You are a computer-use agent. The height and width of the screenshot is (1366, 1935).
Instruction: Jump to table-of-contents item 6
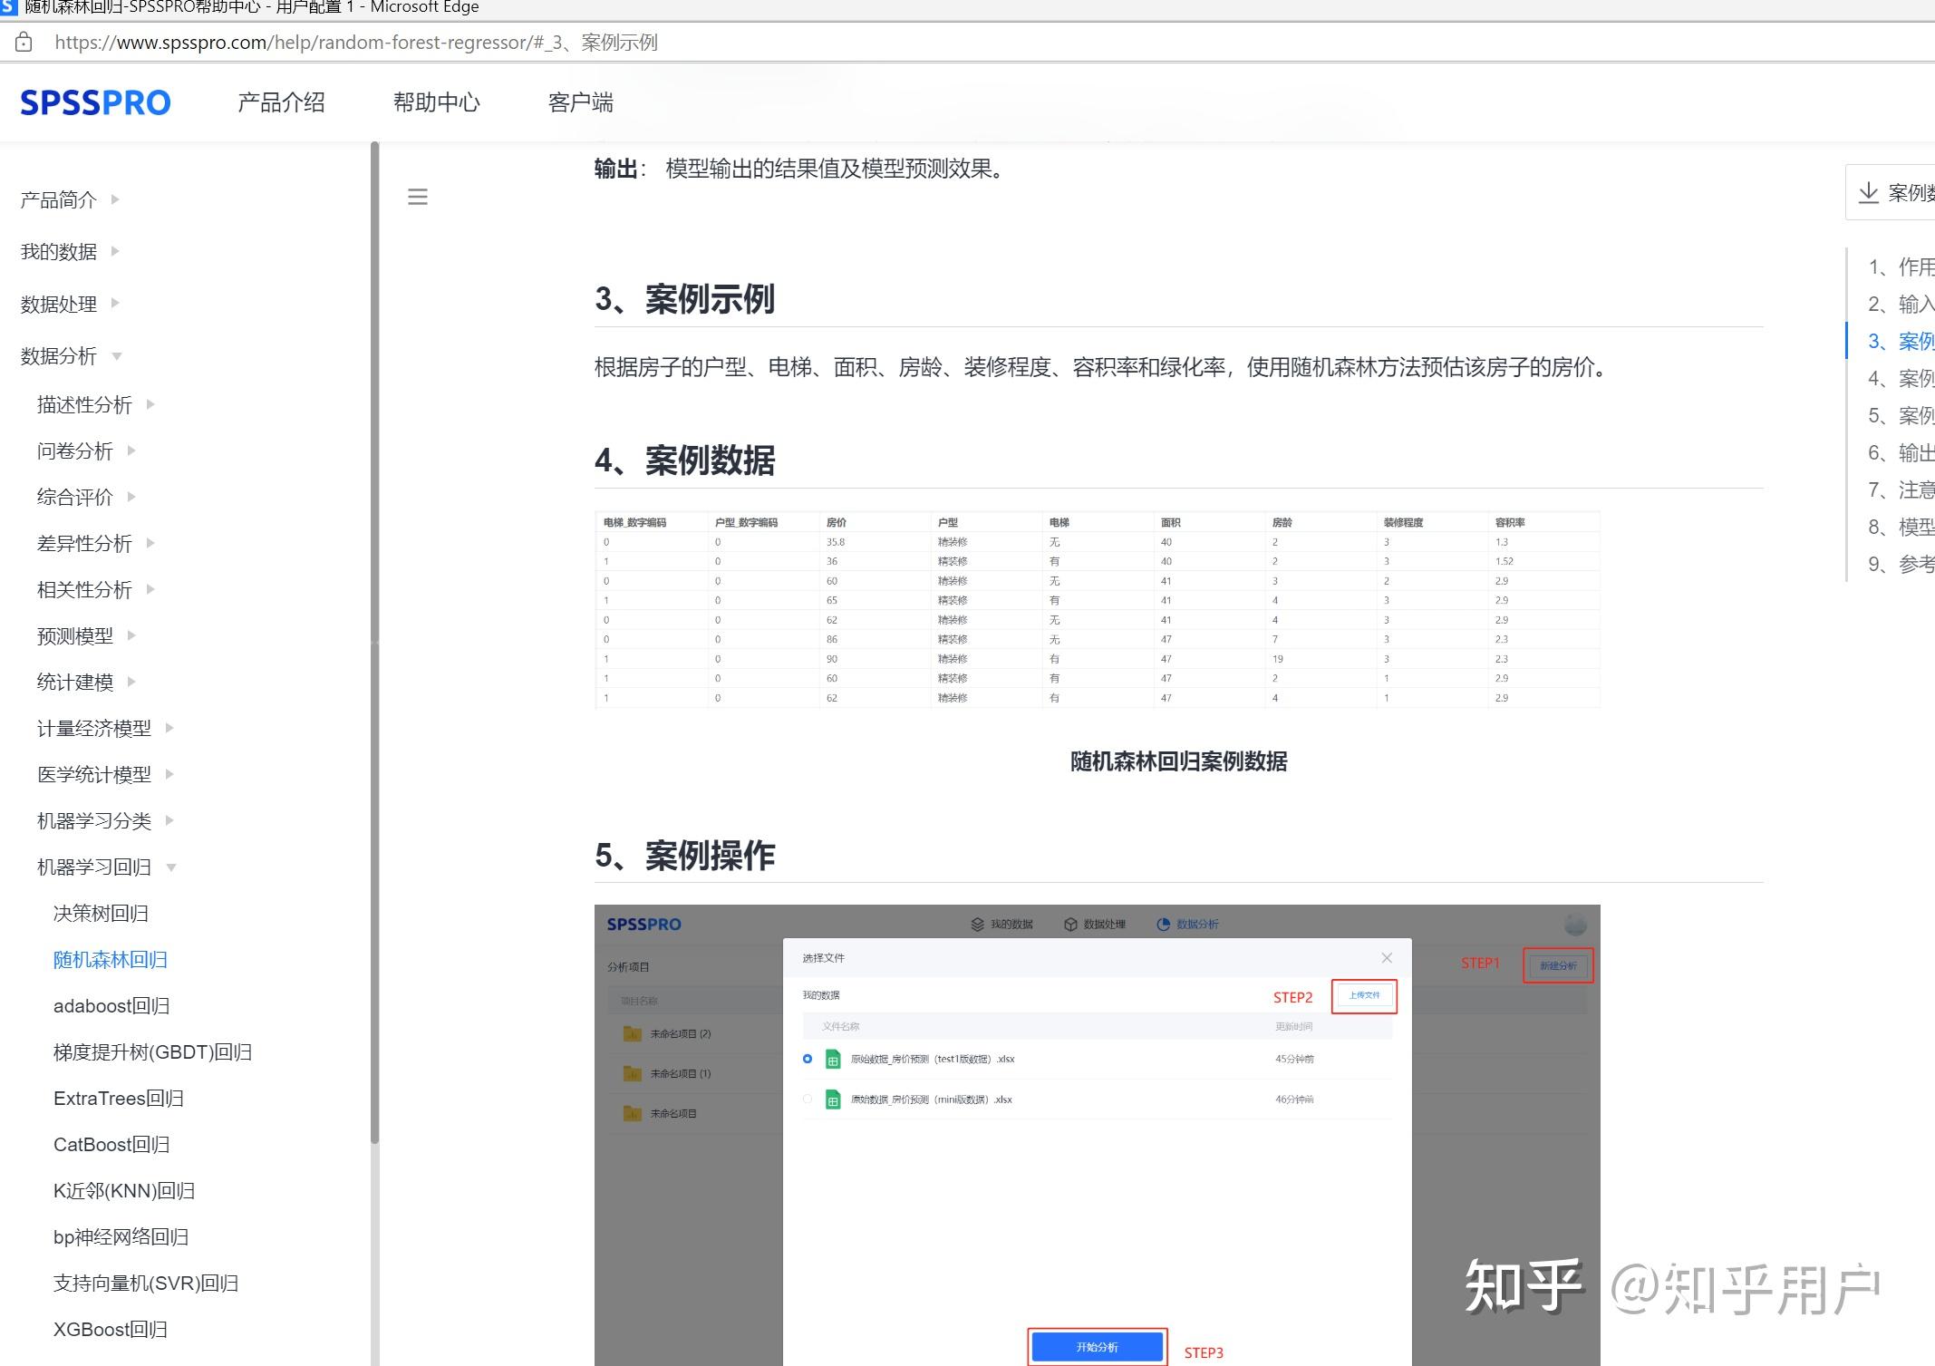(1900, 452)
